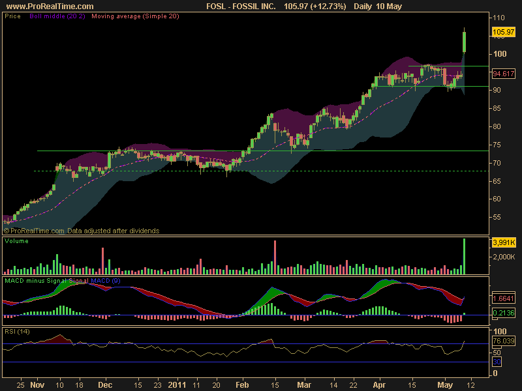Click the dashed green support line near 68
This screenshot has height=391, width=522.
pos(262,171)
